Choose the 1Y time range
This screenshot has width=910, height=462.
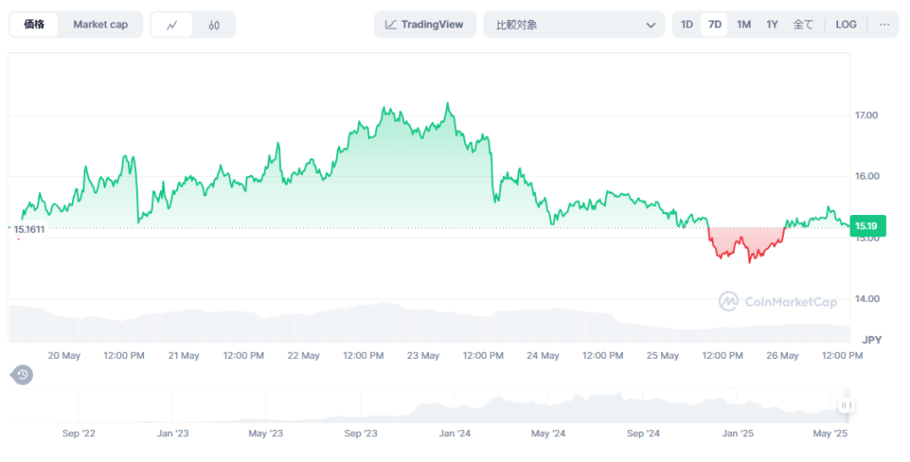tap(772, 25)
